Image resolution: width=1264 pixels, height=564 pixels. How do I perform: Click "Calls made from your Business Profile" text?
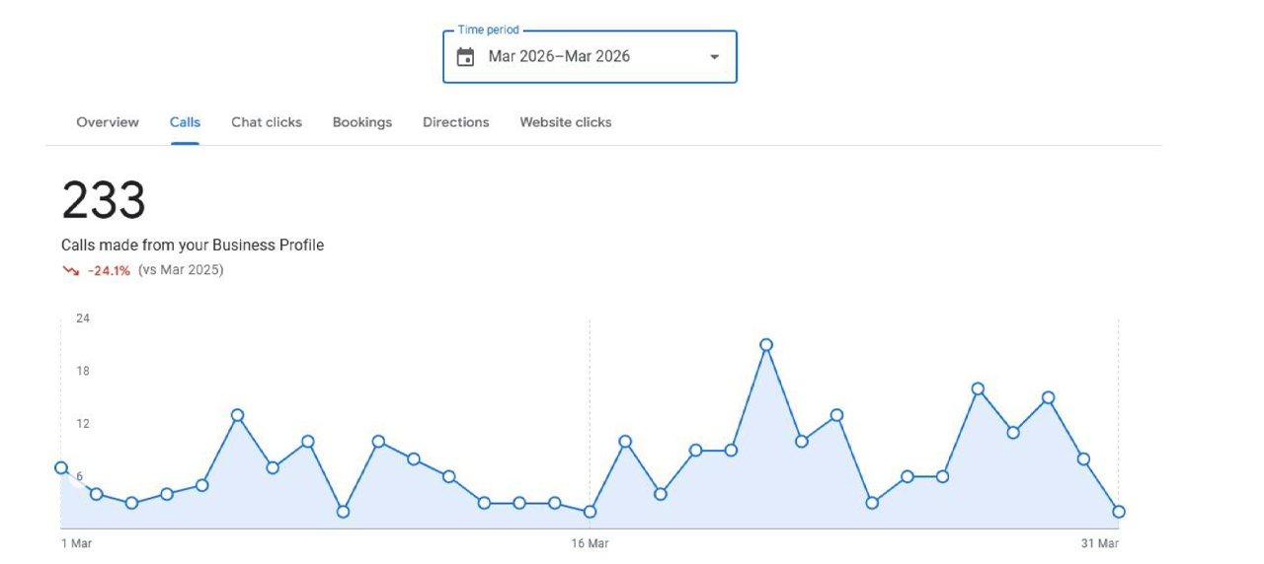click(193, 245)
